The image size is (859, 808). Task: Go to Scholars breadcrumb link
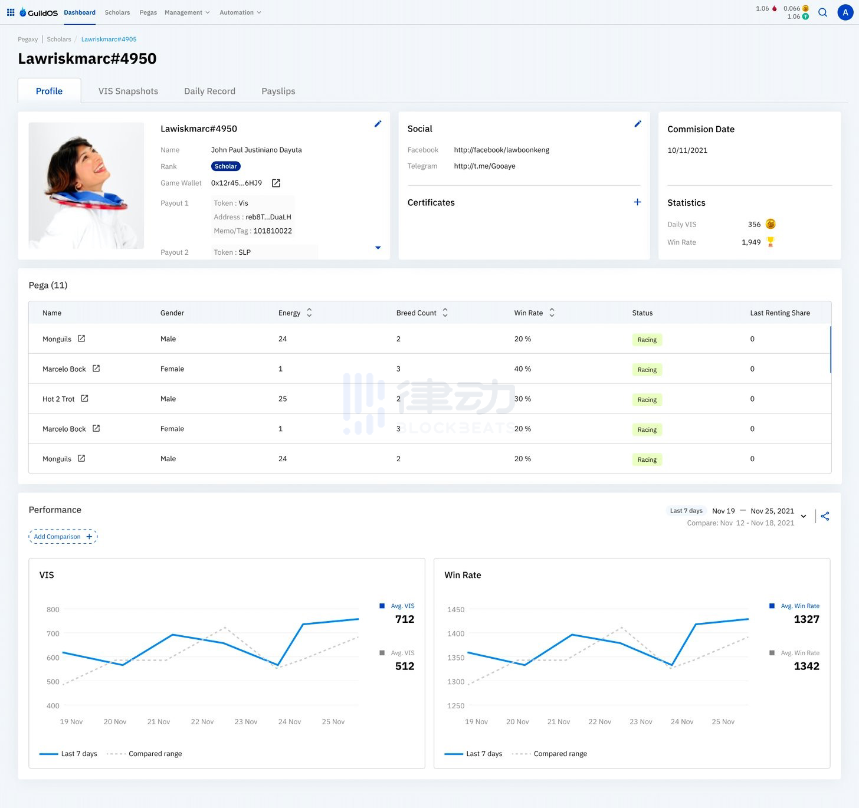point(59,40)
